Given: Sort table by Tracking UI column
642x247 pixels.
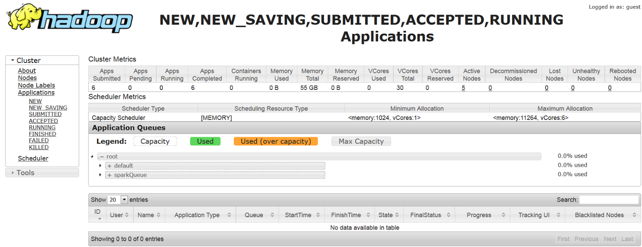Looking at the screenshot, I should point(537,215).
